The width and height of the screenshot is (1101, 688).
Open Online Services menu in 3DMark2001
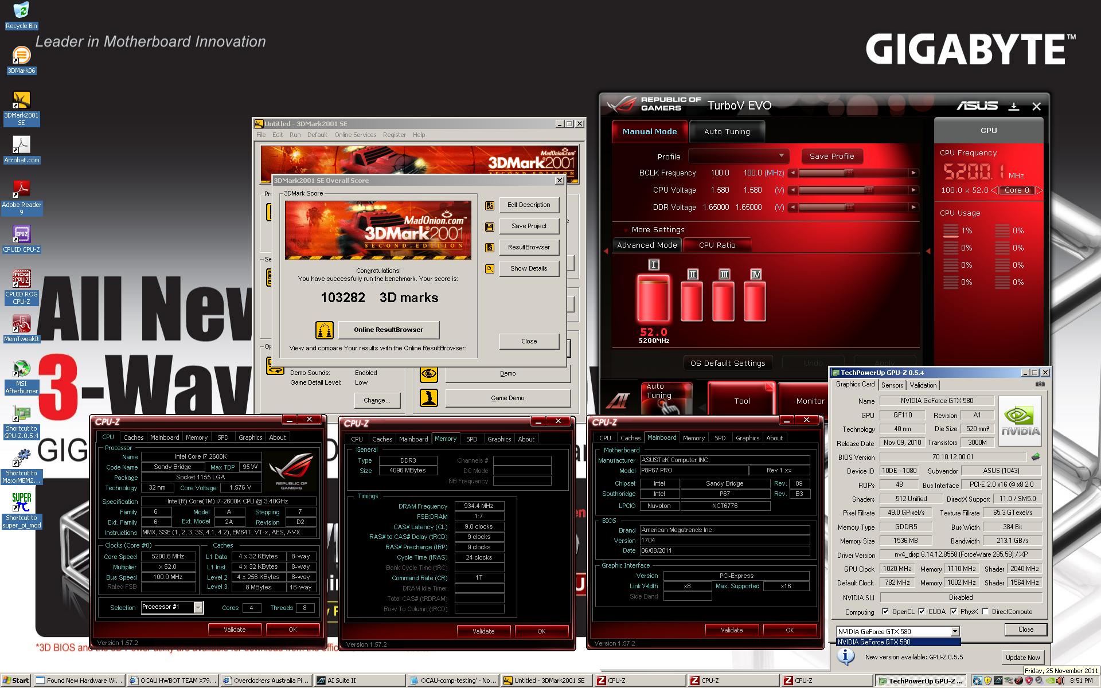tap(355, 135)
